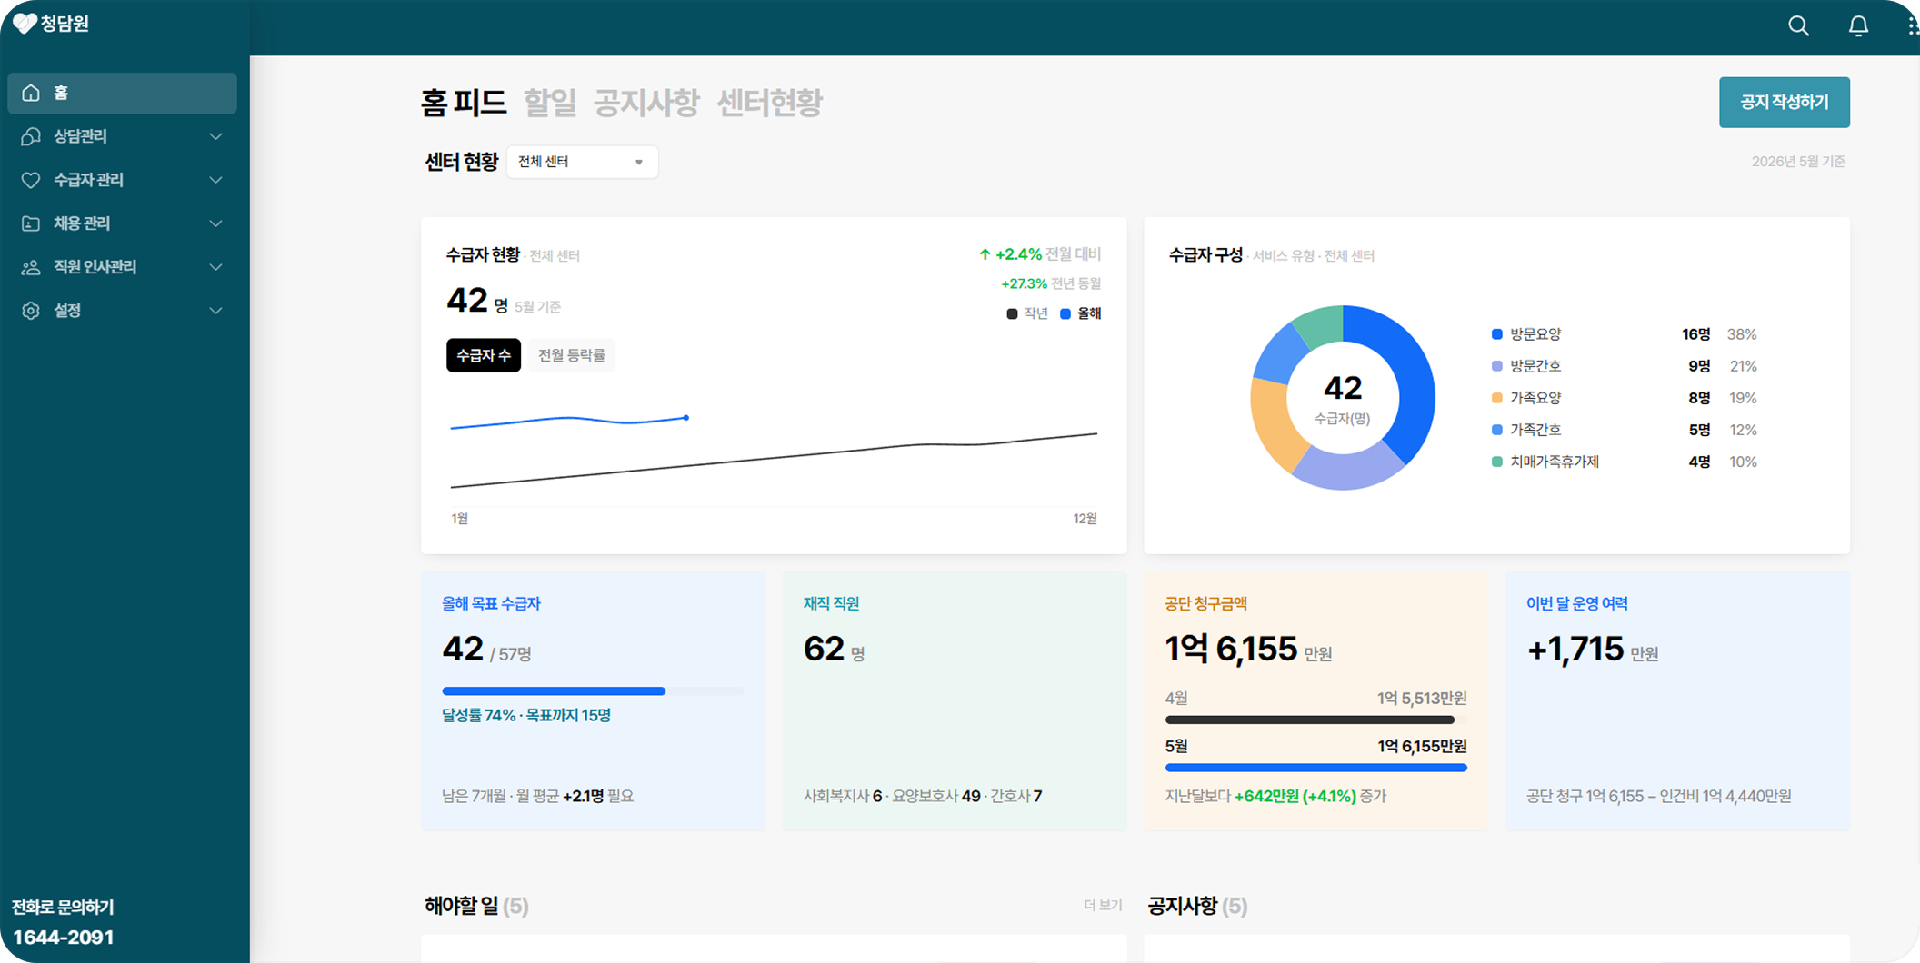Click the home icon beside 홈
1920x963 pixels.
point(31,93)
